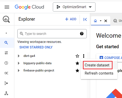The width and height of the screenshot is (122, 98).
Task: Collapse the Explorer panel
Action: coord(85,19)
